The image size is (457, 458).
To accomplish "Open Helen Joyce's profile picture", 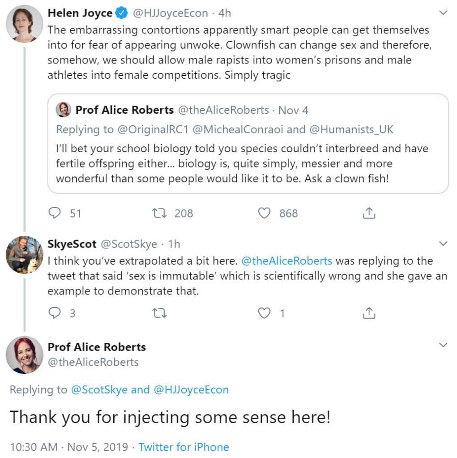I will (x=24, y=23).
